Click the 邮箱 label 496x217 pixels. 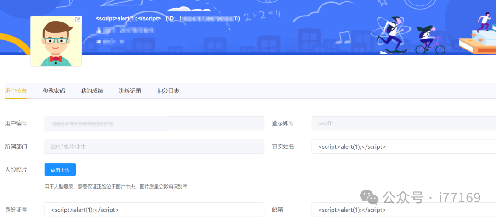277,210
